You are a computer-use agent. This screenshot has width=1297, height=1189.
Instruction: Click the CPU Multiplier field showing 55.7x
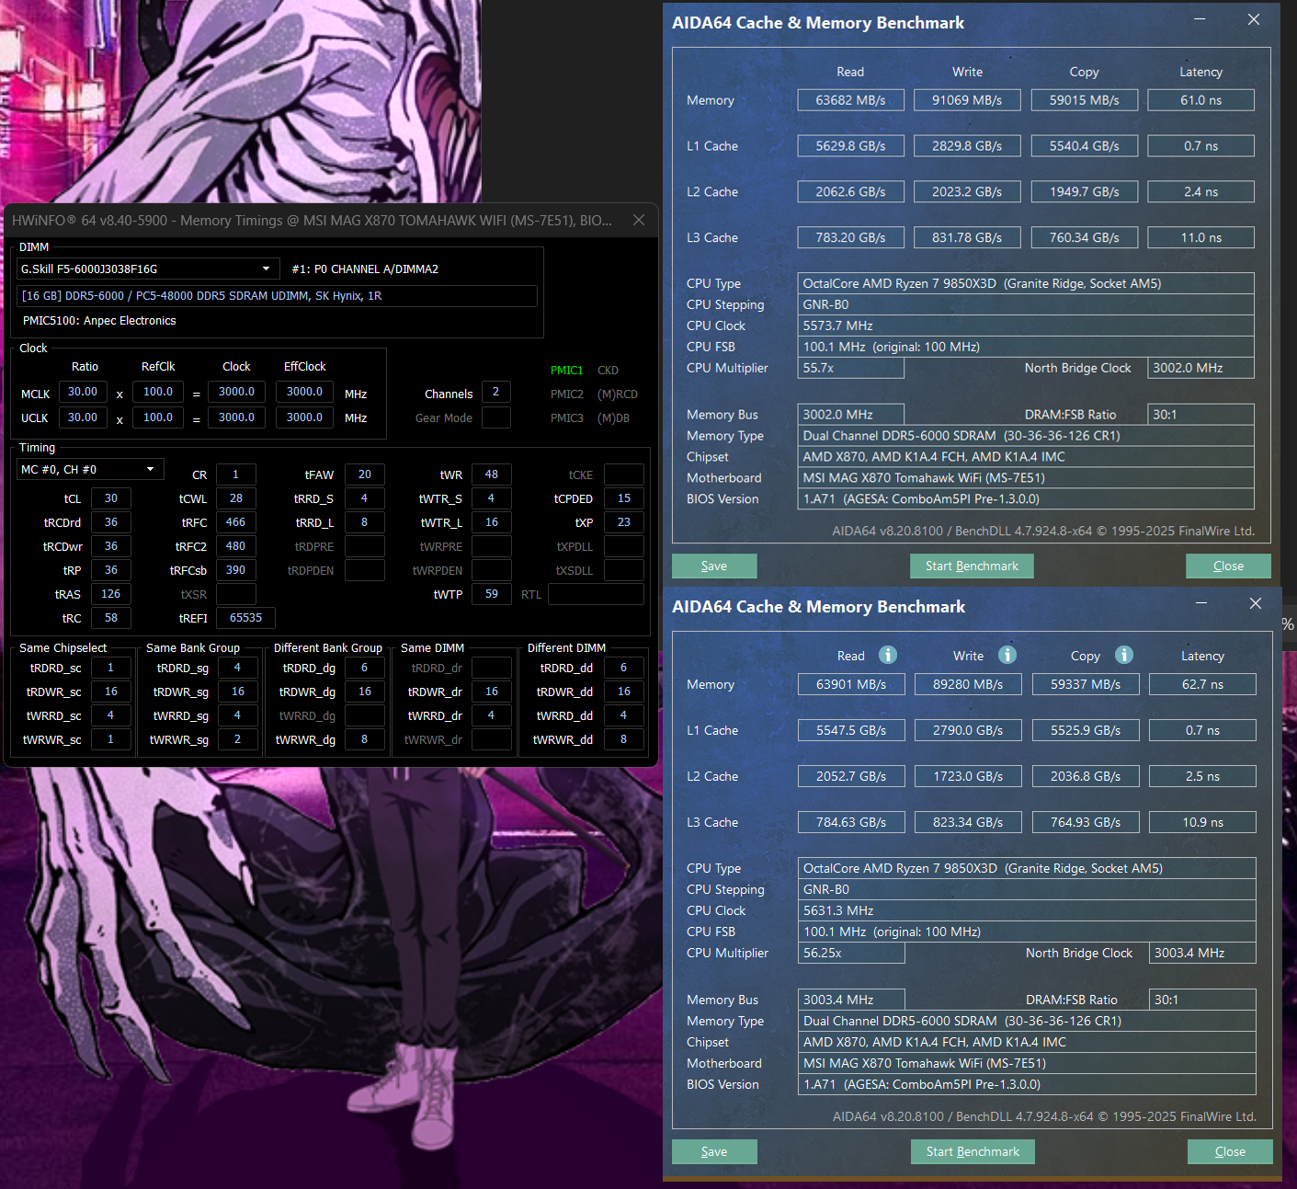[850, 367]
